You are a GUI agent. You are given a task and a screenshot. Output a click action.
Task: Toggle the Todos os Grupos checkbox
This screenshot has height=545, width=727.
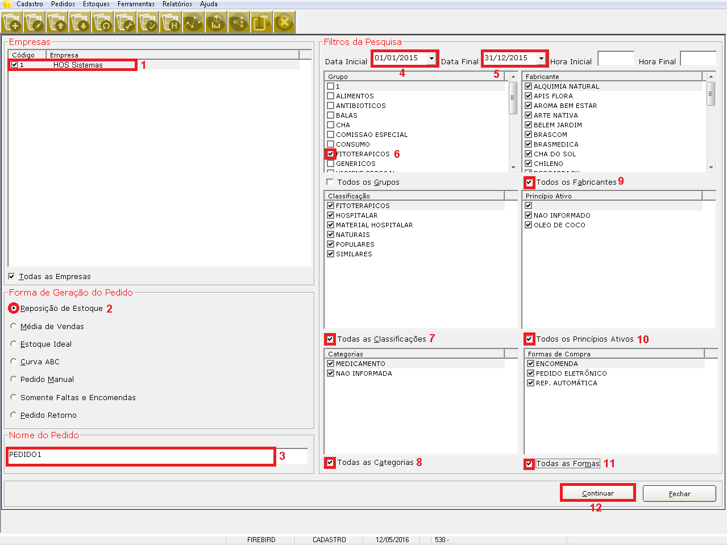[x=330, y=182]
